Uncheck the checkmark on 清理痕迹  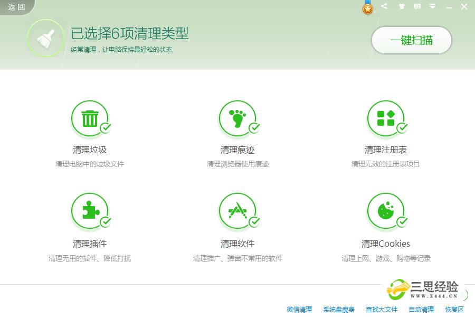(x=254, y=128)
